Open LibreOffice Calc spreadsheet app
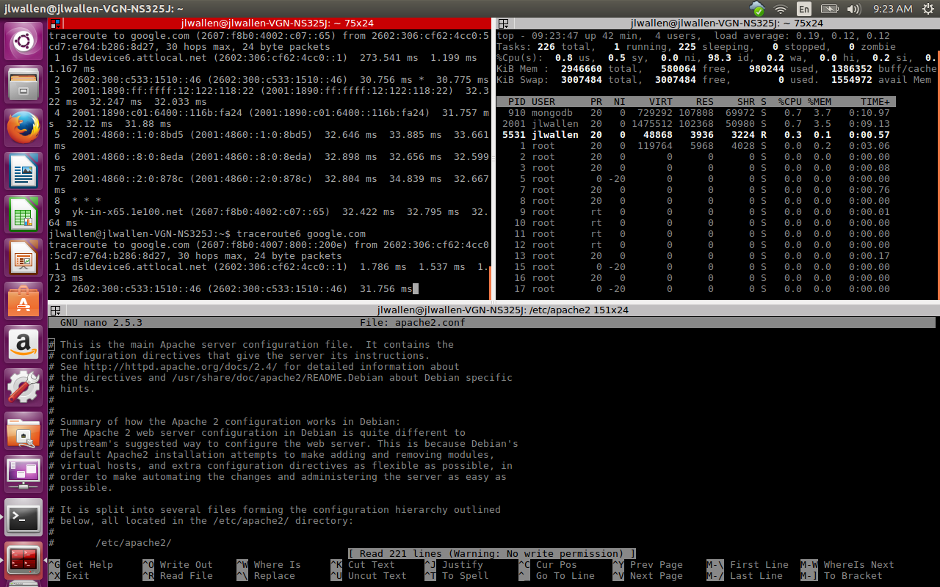This screenshot has width=940, height=587. tap(24, 214)
